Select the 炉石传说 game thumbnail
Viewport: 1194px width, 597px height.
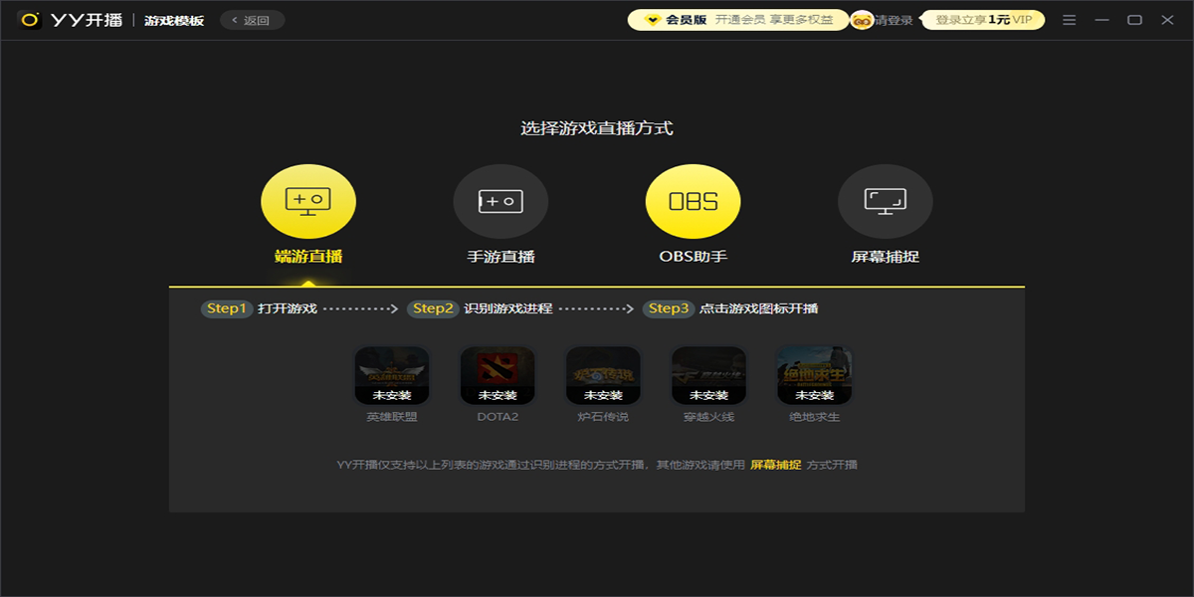click(x=603, y=375)
